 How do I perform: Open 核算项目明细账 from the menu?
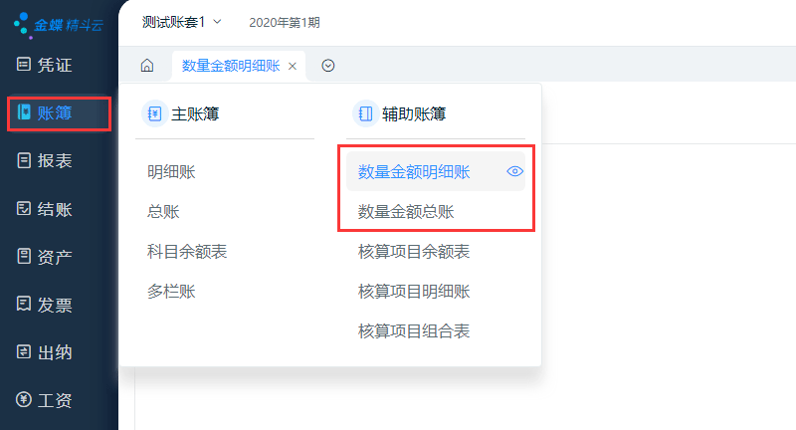(414, 292)
